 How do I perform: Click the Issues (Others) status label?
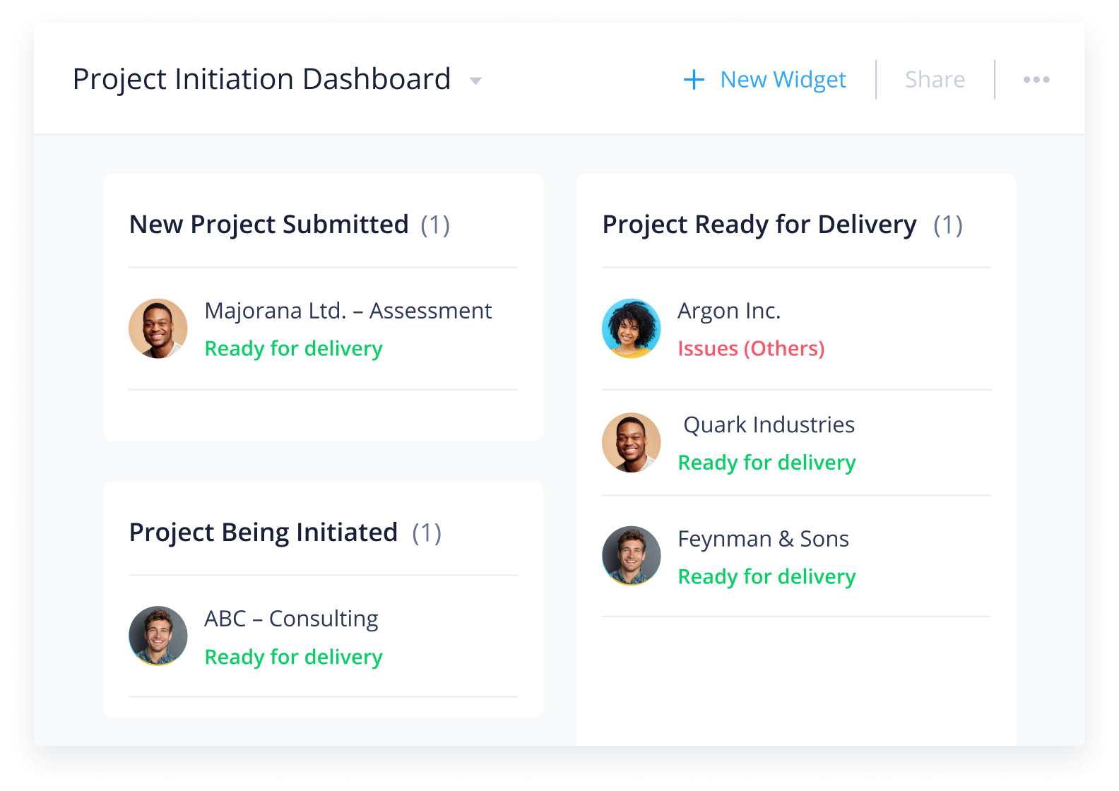click(751, 349)
